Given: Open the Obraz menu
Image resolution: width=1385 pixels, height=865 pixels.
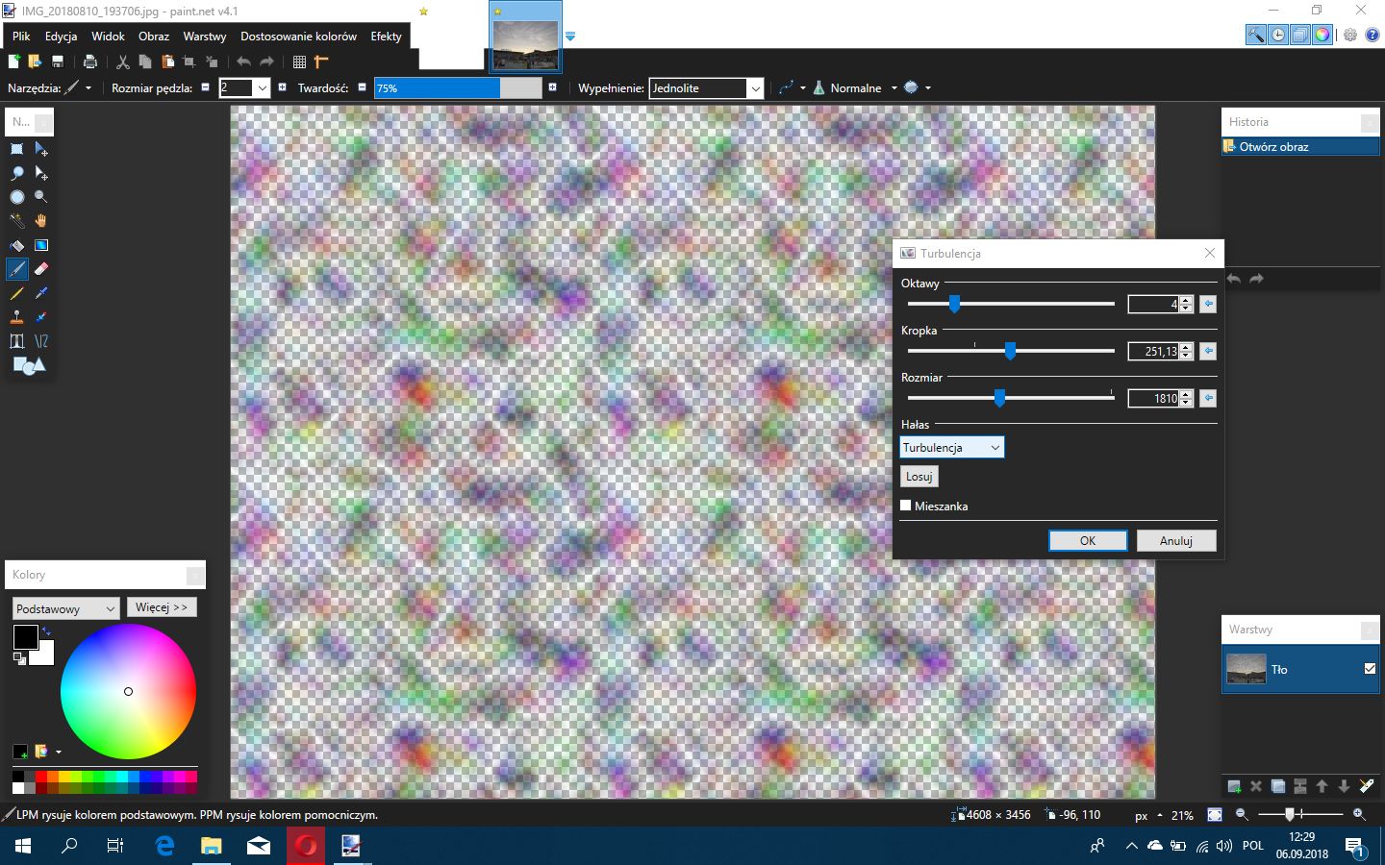Looking at the screenshot, I should [x=154, y=36].
